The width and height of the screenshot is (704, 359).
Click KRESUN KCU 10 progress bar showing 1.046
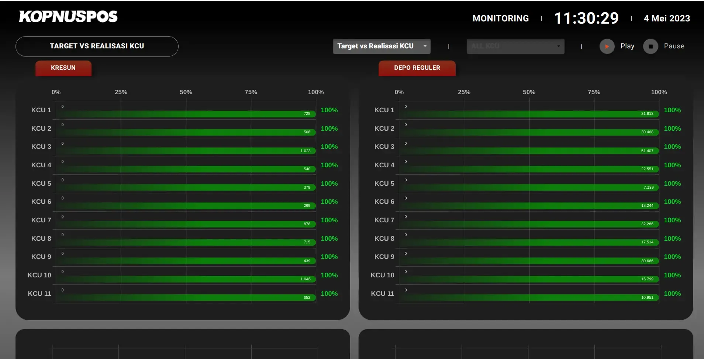pos(186,279)
